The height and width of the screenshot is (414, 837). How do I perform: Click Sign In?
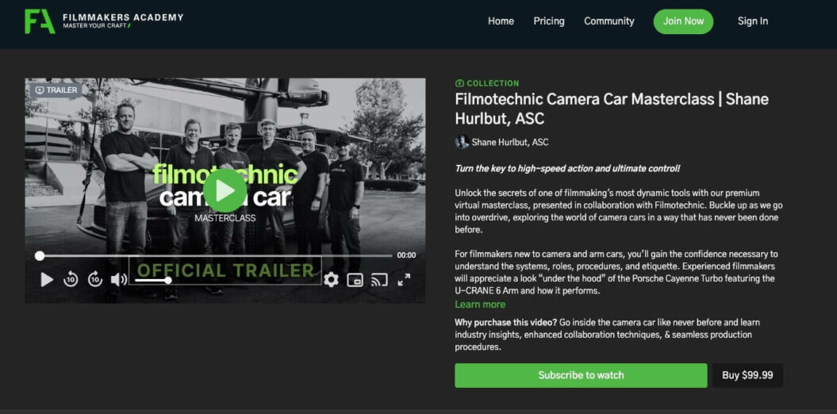point(753,21)
